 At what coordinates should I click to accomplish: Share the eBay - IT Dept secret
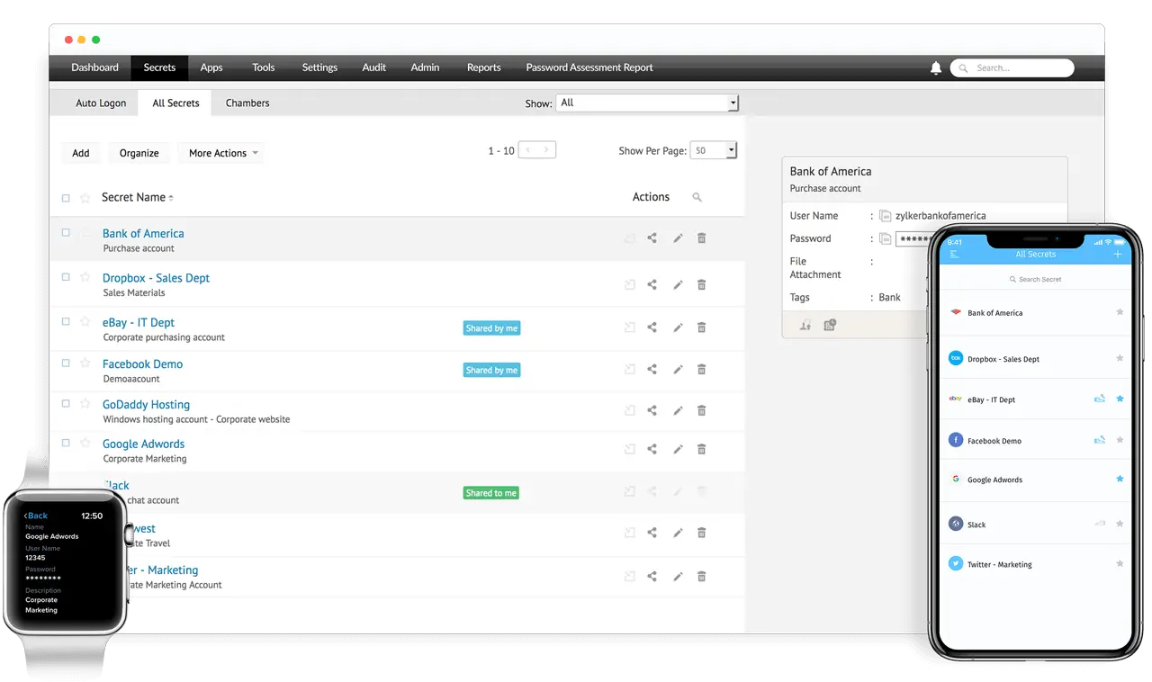click(652, 328)
